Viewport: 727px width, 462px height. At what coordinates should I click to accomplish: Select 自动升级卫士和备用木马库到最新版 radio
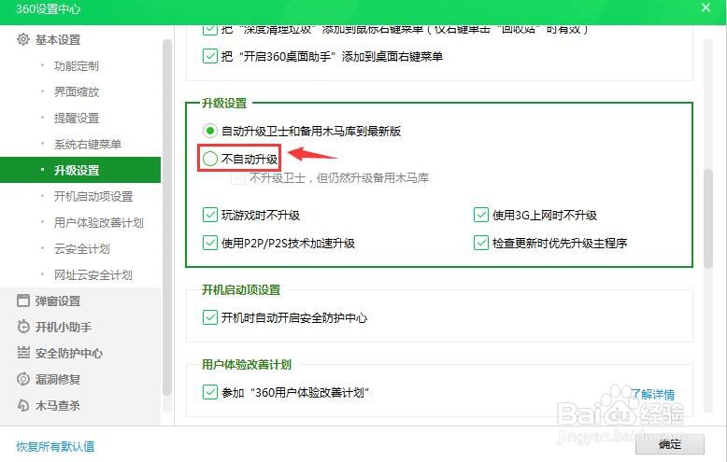(210, 131)
